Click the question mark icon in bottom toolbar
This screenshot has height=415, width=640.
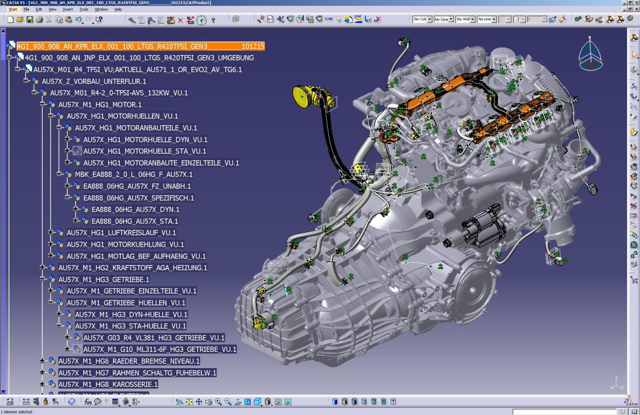pos(393,401)
